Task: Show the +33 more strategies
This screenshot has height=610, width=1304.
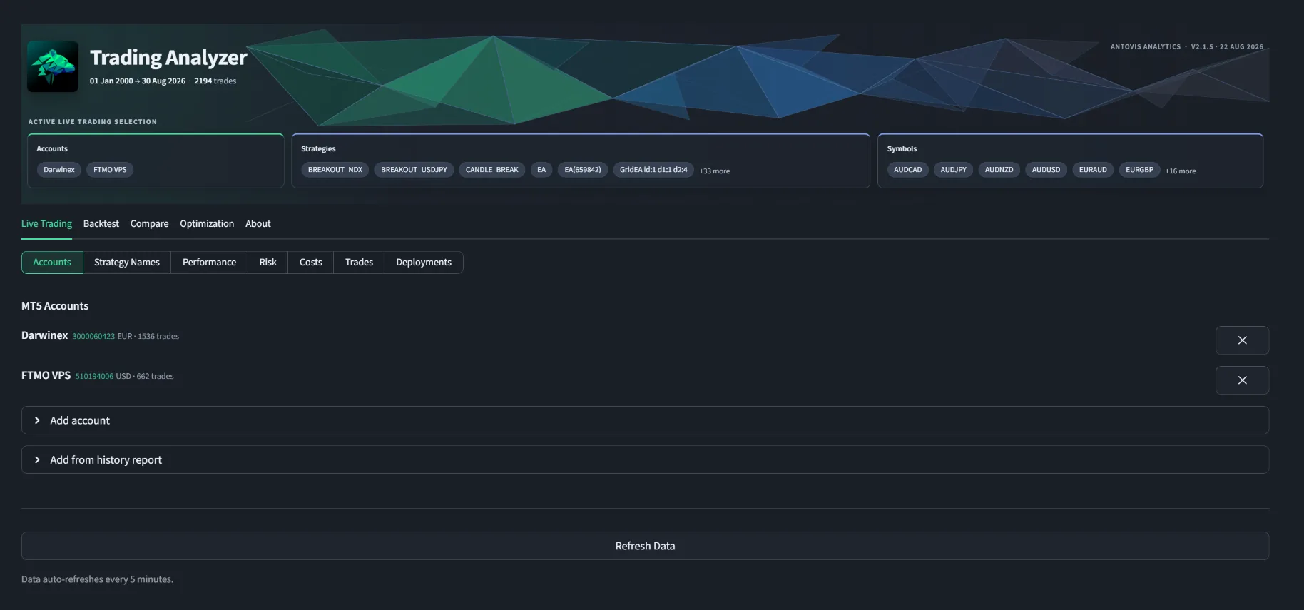Action: coord(714,171)
